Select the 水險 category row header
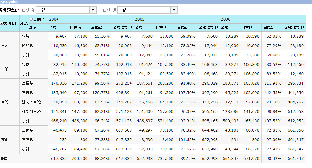This screenshot has height=168, width=312. click(x=10, y=46)
